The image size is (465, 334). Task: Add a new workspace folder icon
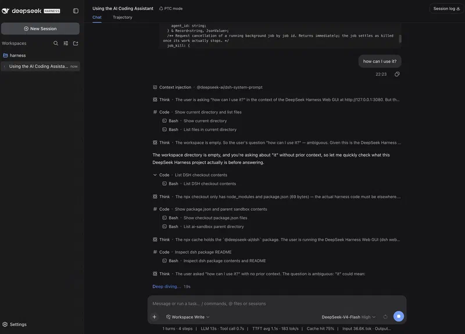click(x=76, y=43)
